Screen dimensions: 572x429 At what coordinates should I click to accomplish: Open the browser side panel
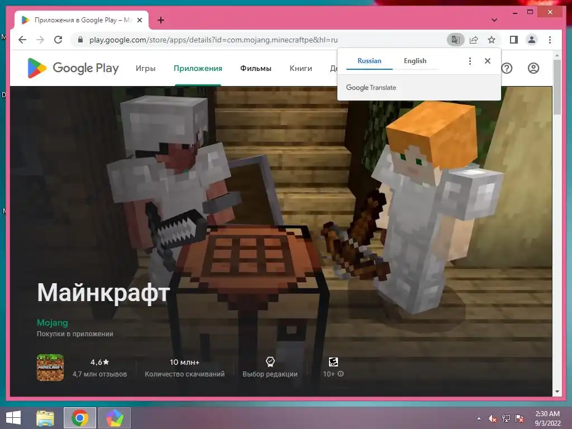click(x=514, y=40)
